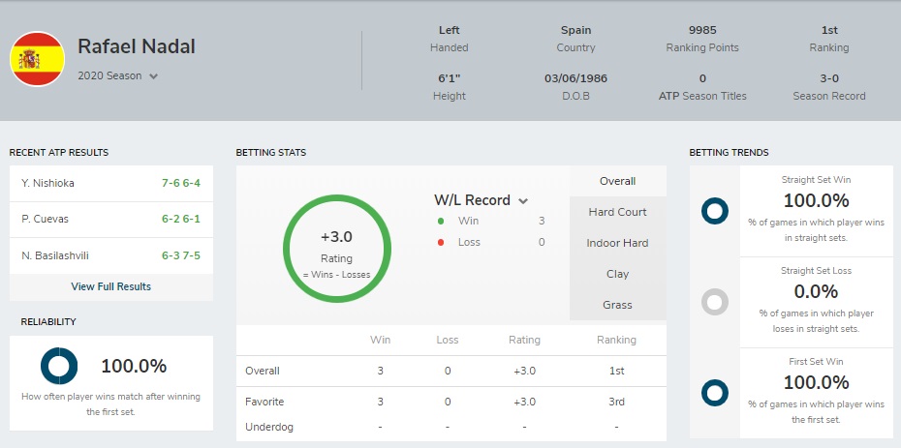Click the Reliability donut chart icon
901x448 pixels.
click(x=59, y=366)
